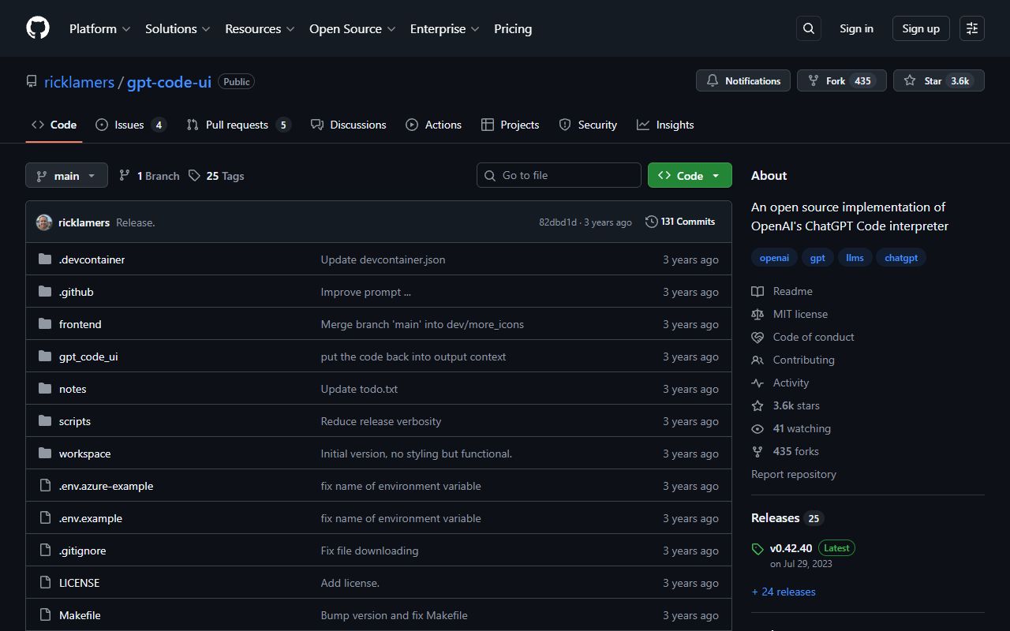This screenshot has height=631, width=1010.
Task: Open the frontend folder icon
Action: click(45, 323)
